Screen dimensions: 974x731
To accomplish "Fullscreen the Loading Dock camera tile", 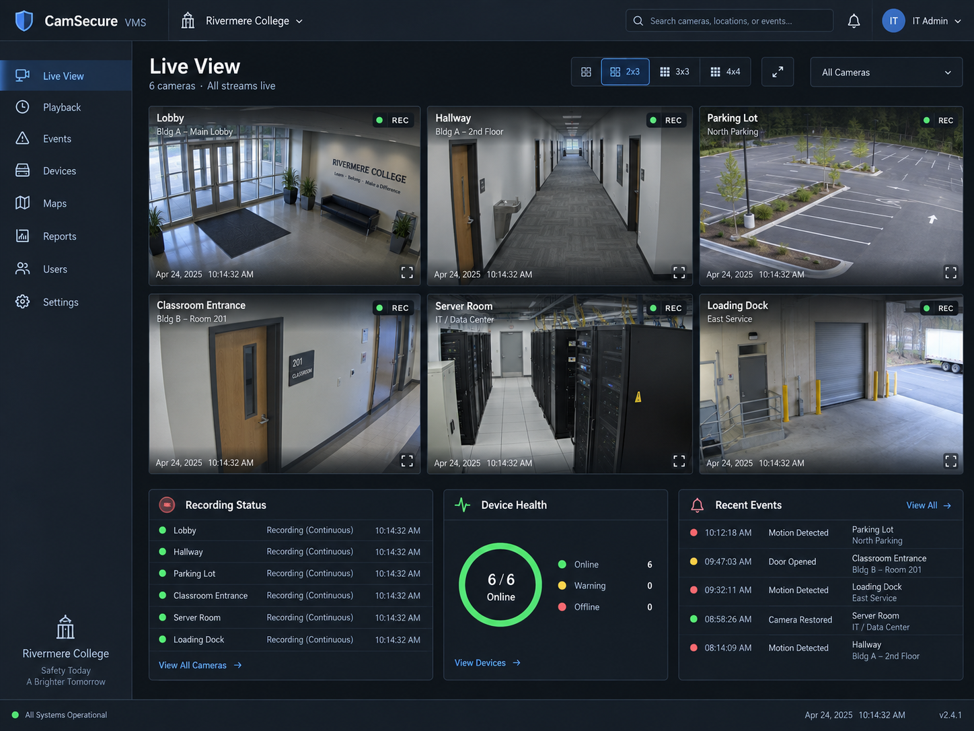I will click(x=950, y=461).
